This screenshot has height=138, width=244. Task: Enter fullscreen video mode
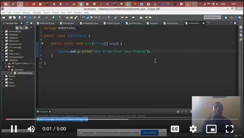230,129
